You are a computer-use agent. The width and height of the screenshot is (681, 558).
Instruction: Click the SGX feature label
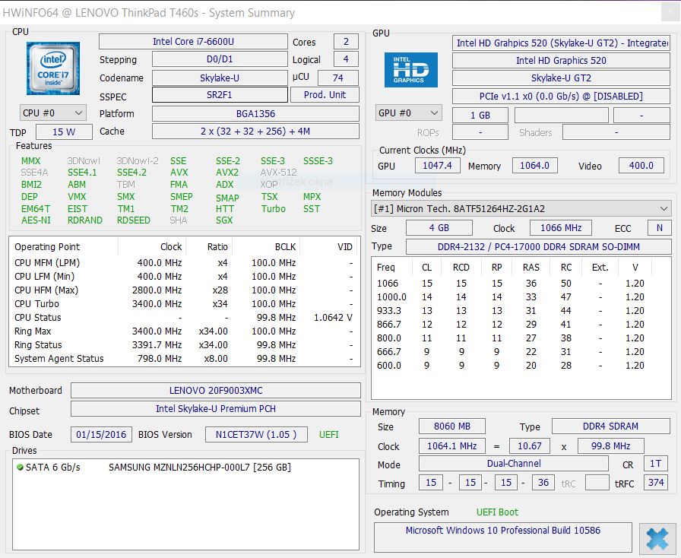click(224, 220)
